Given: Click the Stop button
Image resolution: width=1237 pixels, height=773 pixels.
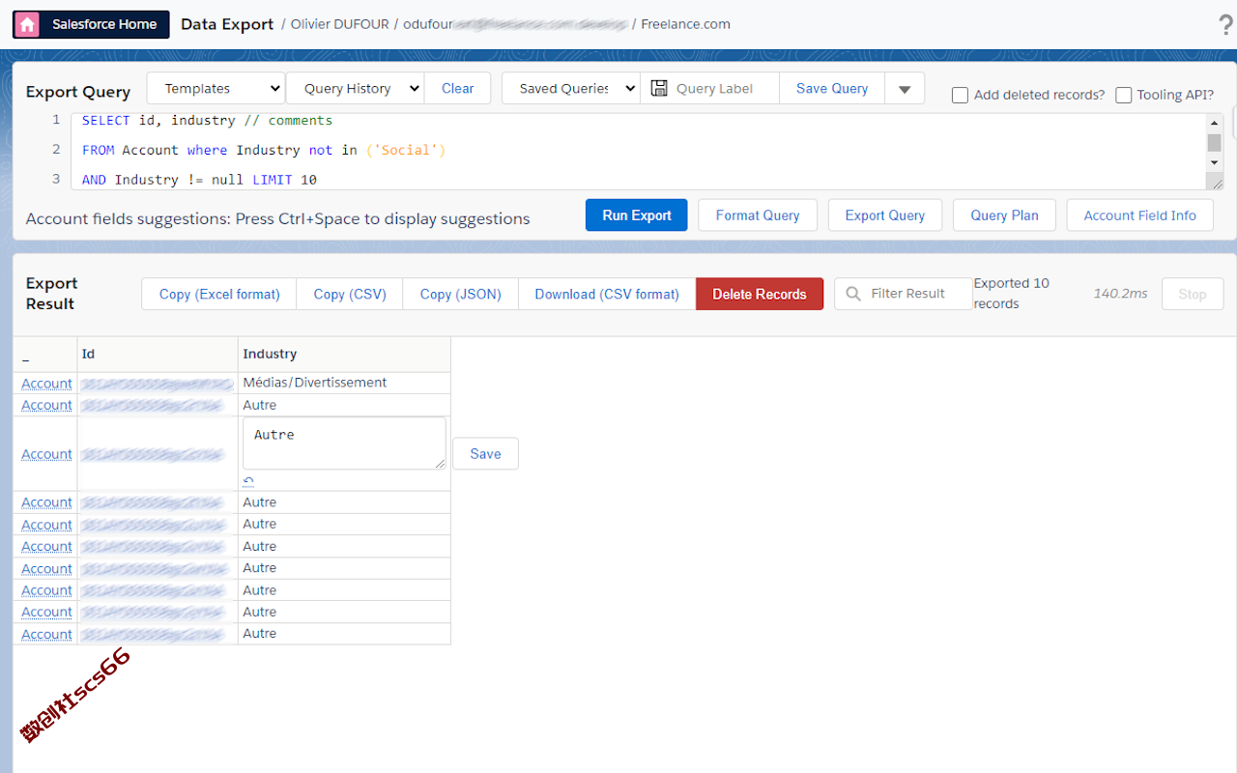Looking at the screenshot, I should (1193, 294).
